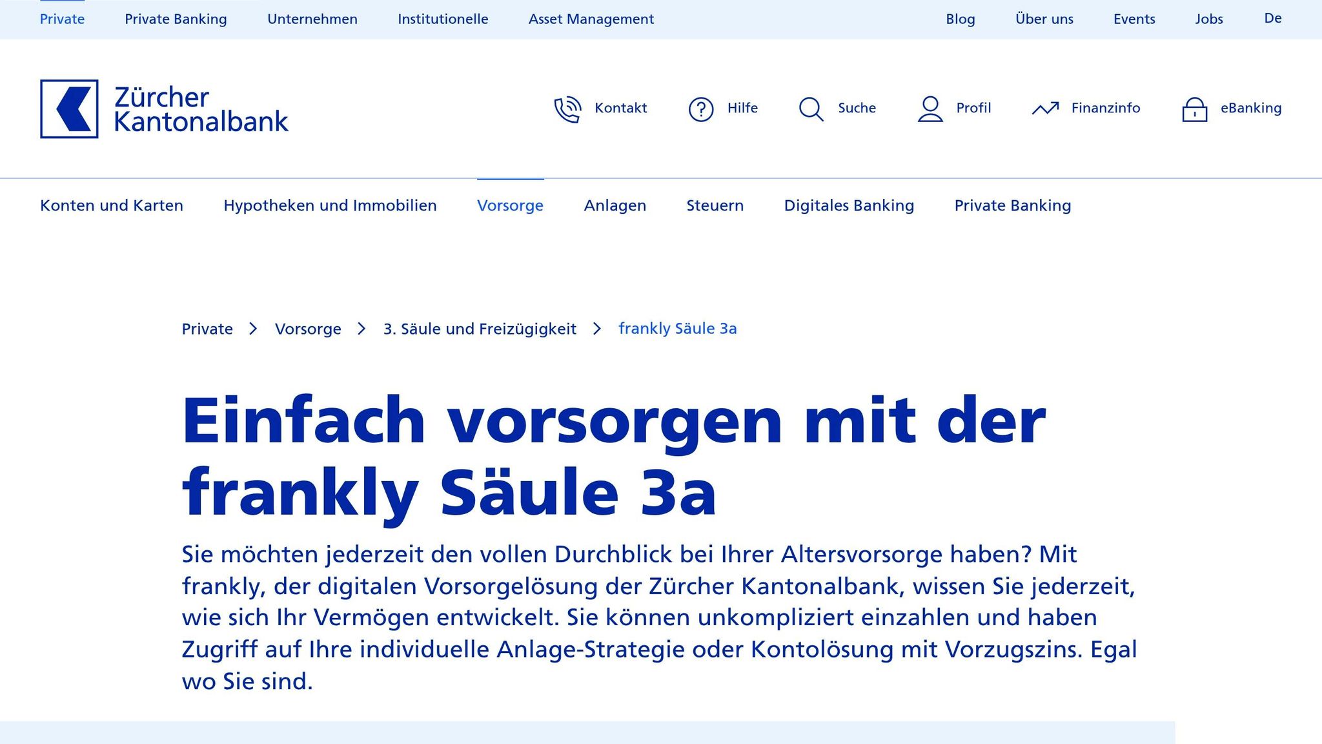Switch to Private Banking top tab
The width and height of the screenshot is (1322, 744).
pos(176,19)
